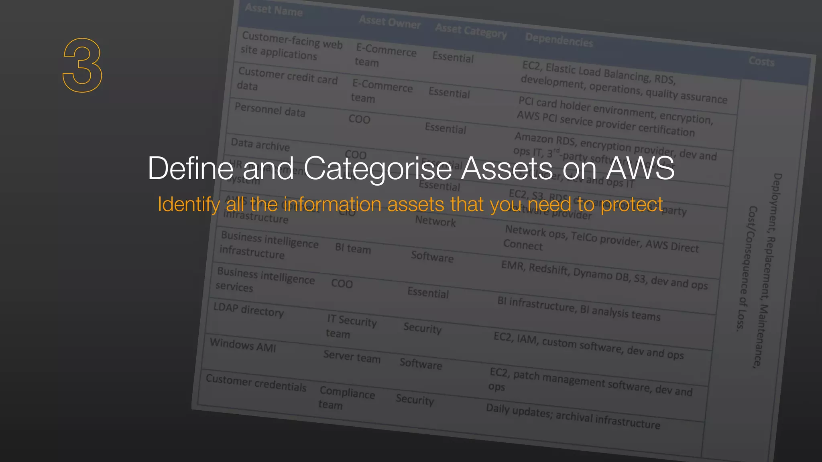Viewport: 822px width, 462px height.
Task: Click 'COO' owner in Business intelligence services row
Action: pos(342,284)
